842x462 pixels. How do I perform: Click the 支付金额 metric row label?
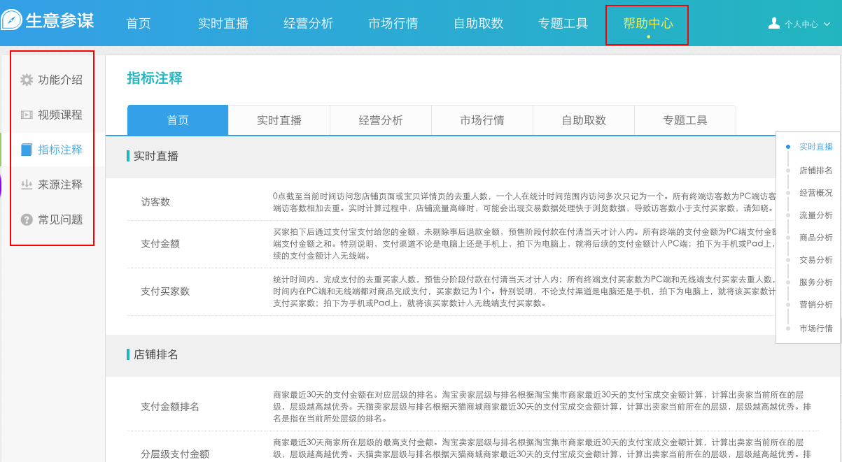(x=160, y=244)
